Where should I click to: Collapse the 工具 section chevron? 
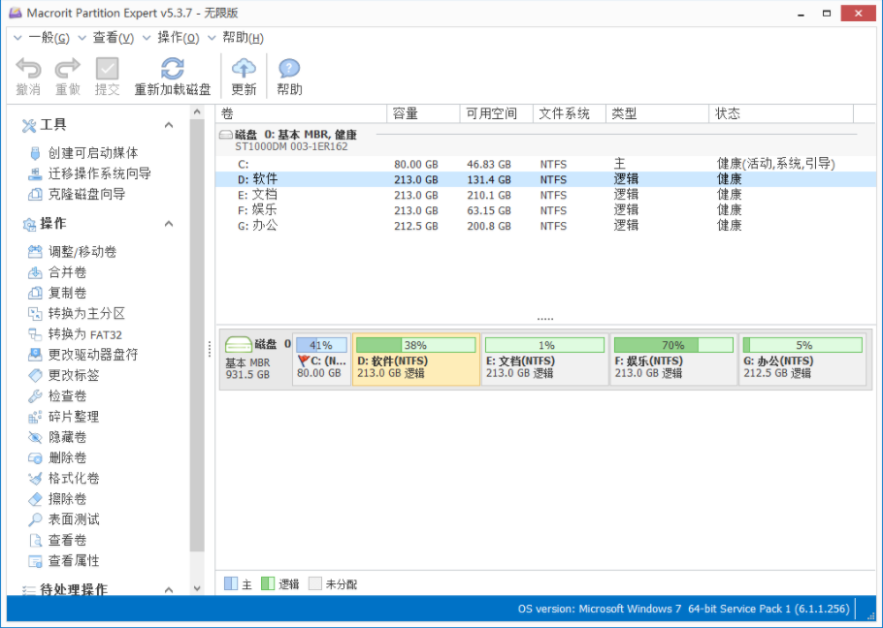point(169,125)
